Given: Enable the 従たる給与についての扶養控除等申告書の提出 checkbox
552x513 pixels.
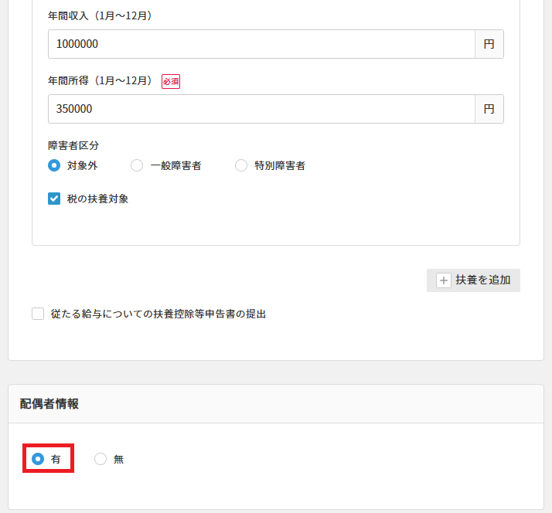Looking at the screenshot, I should click(38, 314).
